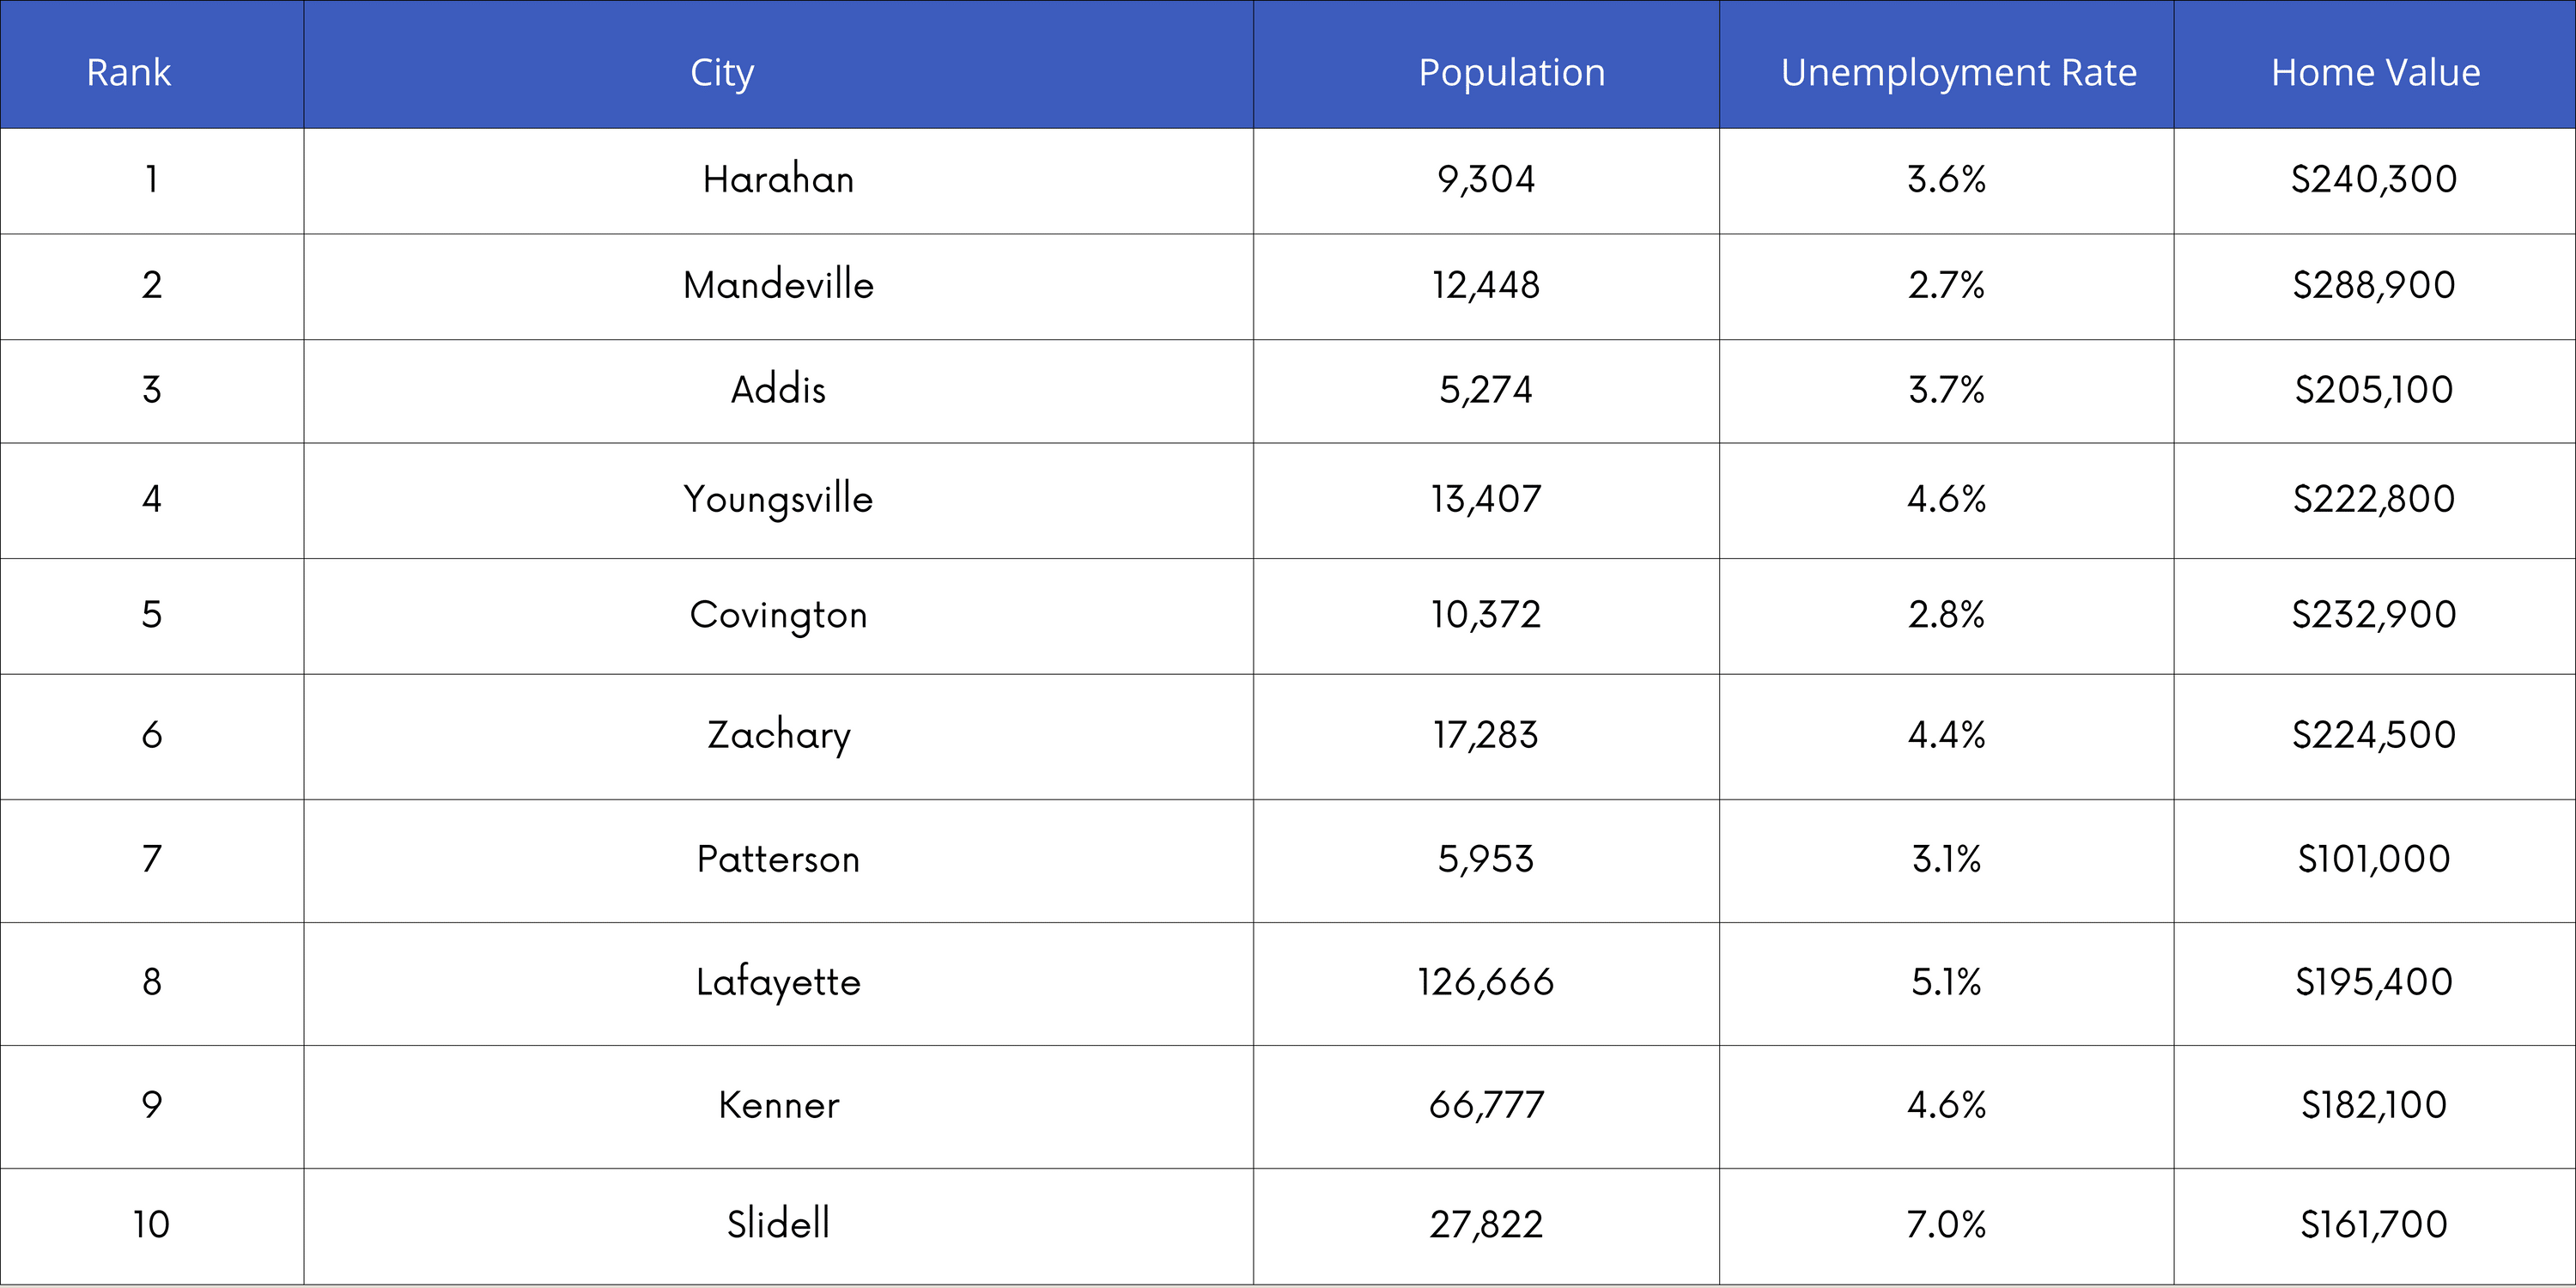Screen dimensions: 2576x1288
Task: Select the Mandeville city cell
Action: click(778, 285)
